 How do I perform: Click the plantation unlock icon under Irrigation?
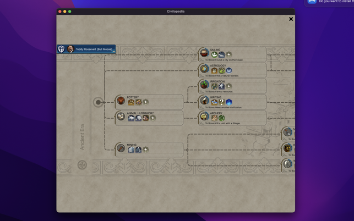(214, 86)
